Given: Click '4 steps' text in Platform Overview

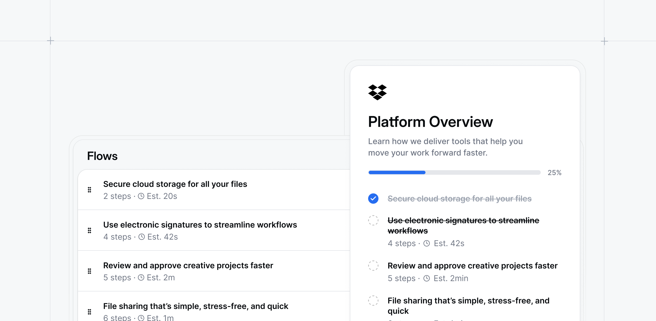Looking at the screenshot, I should [x=402, y=243].
